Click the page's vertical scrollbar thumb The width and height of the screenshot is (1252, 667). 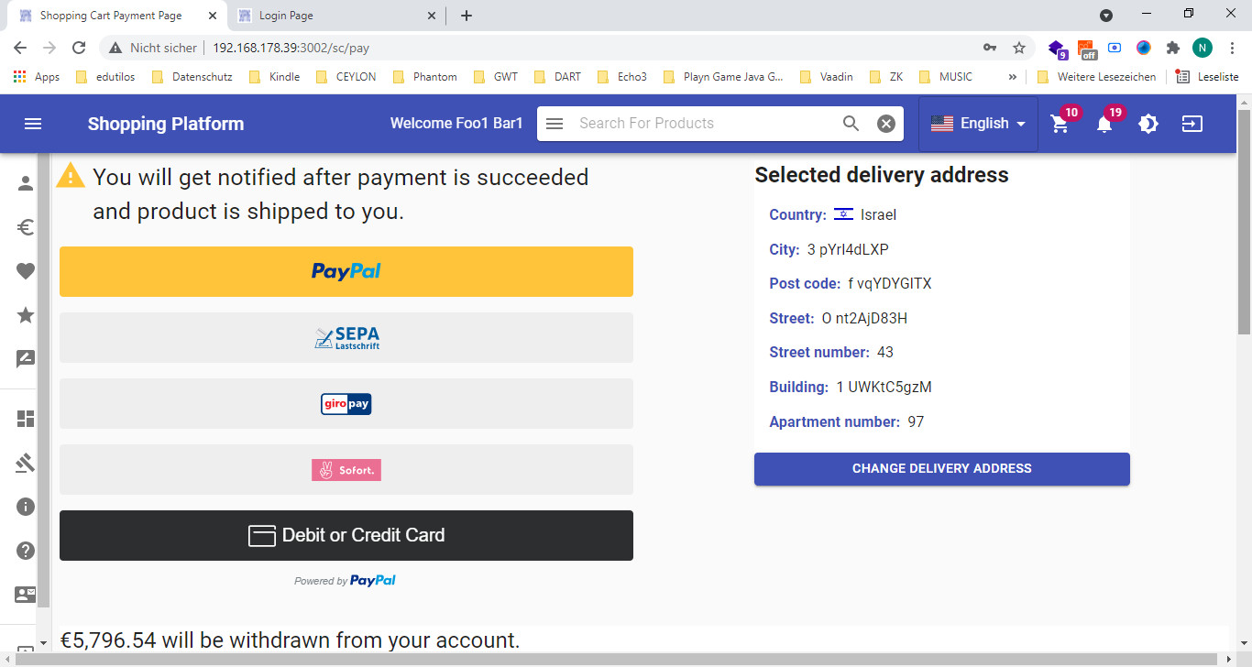(1244, 223)
